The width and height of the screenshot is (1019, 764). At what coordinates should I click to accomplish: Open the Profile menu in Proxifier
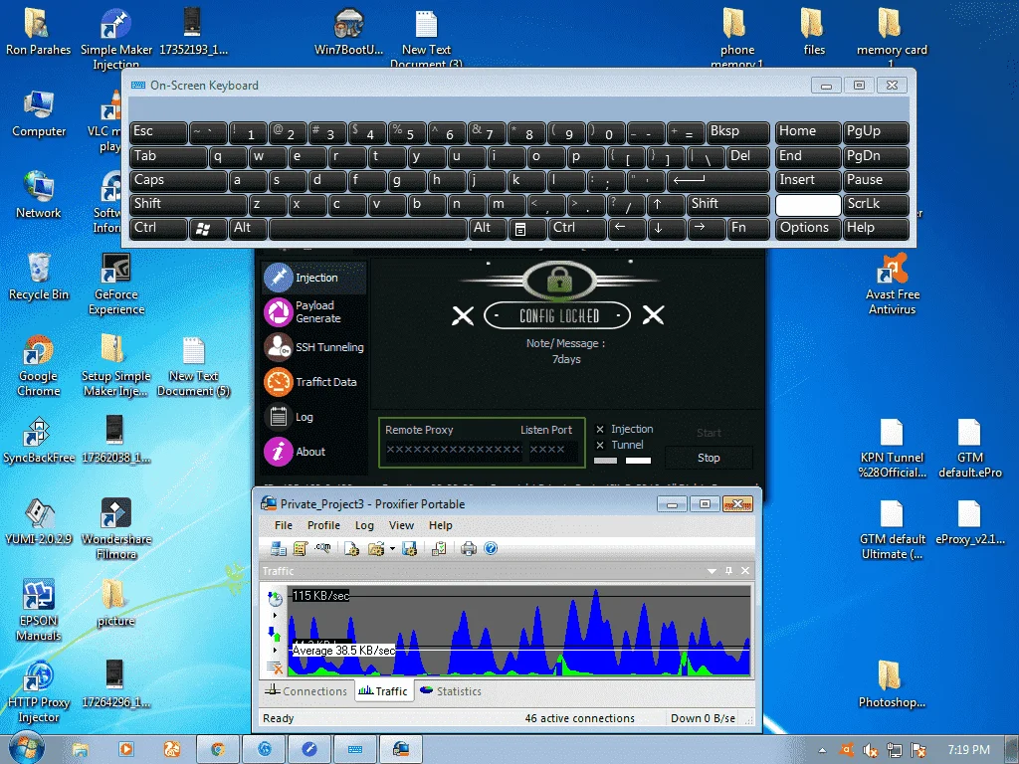tap(323, 525)
